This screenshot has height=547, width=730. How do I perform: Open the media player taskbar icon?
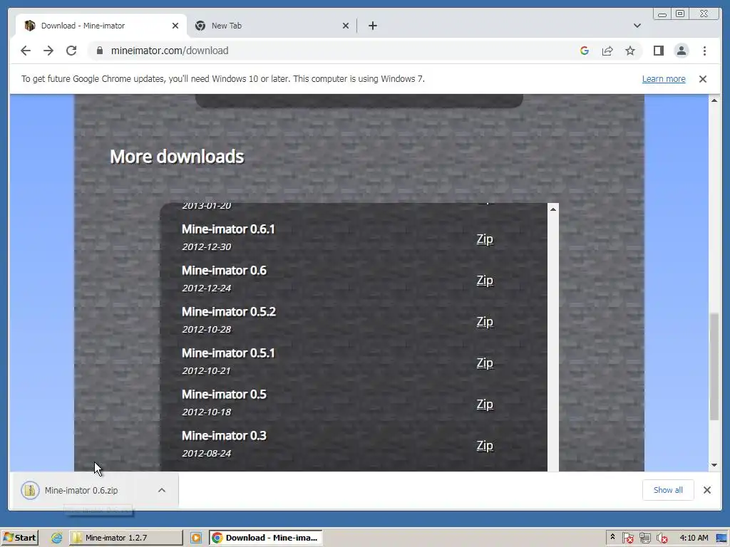196,538
